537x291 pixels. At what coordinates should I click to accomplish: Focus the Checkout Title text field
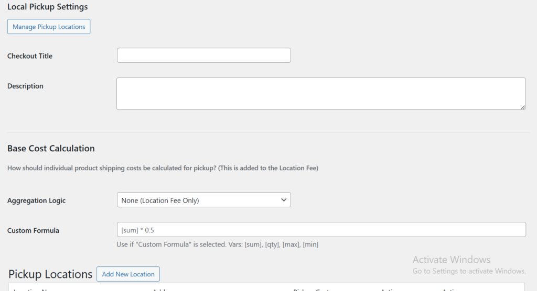tap(203, 55)
